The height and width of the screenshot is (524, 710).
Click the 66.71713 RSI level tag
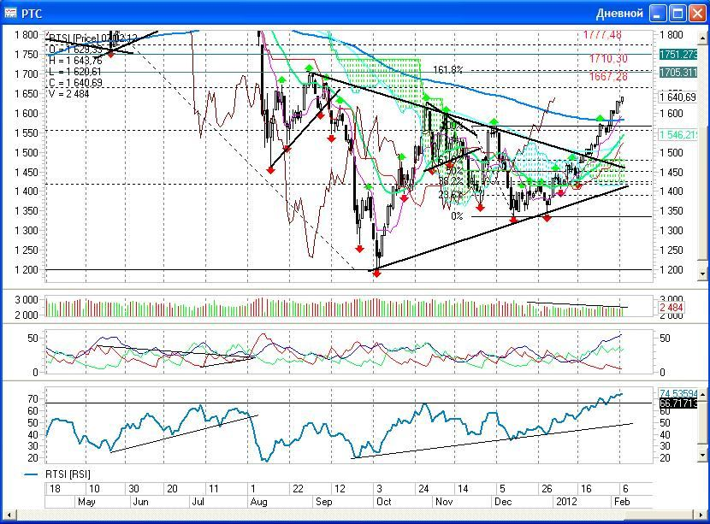point(678,403)
